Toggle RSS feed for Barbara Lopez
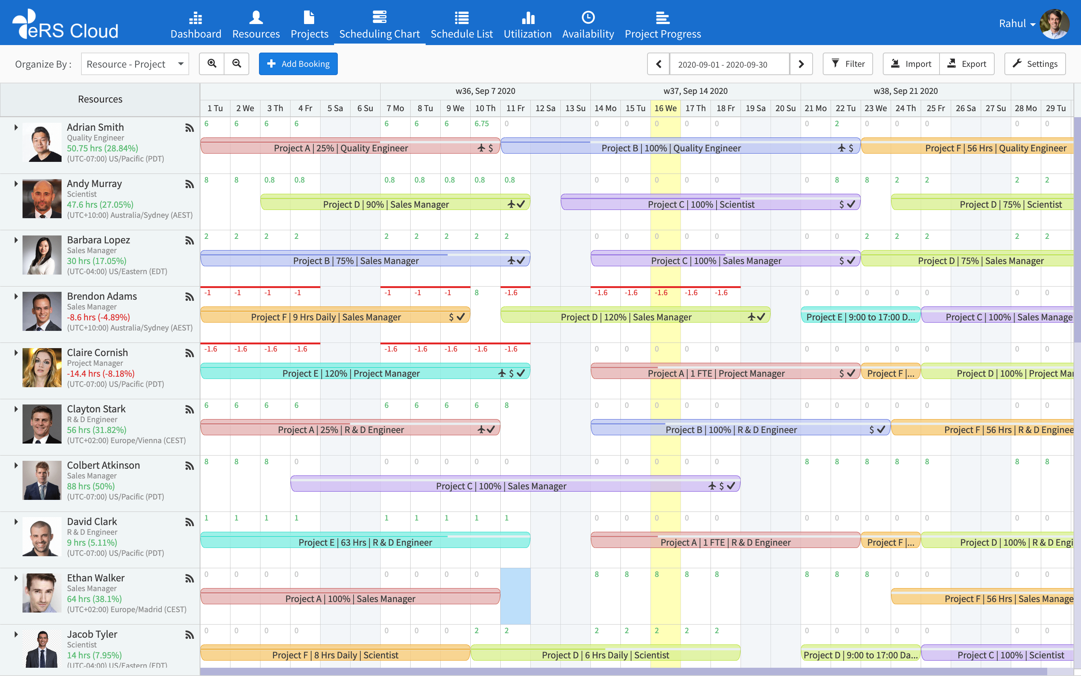Image resolution: width=1081 pixels, height=676 pixels. pyautogui.click(x=189, y=240)
